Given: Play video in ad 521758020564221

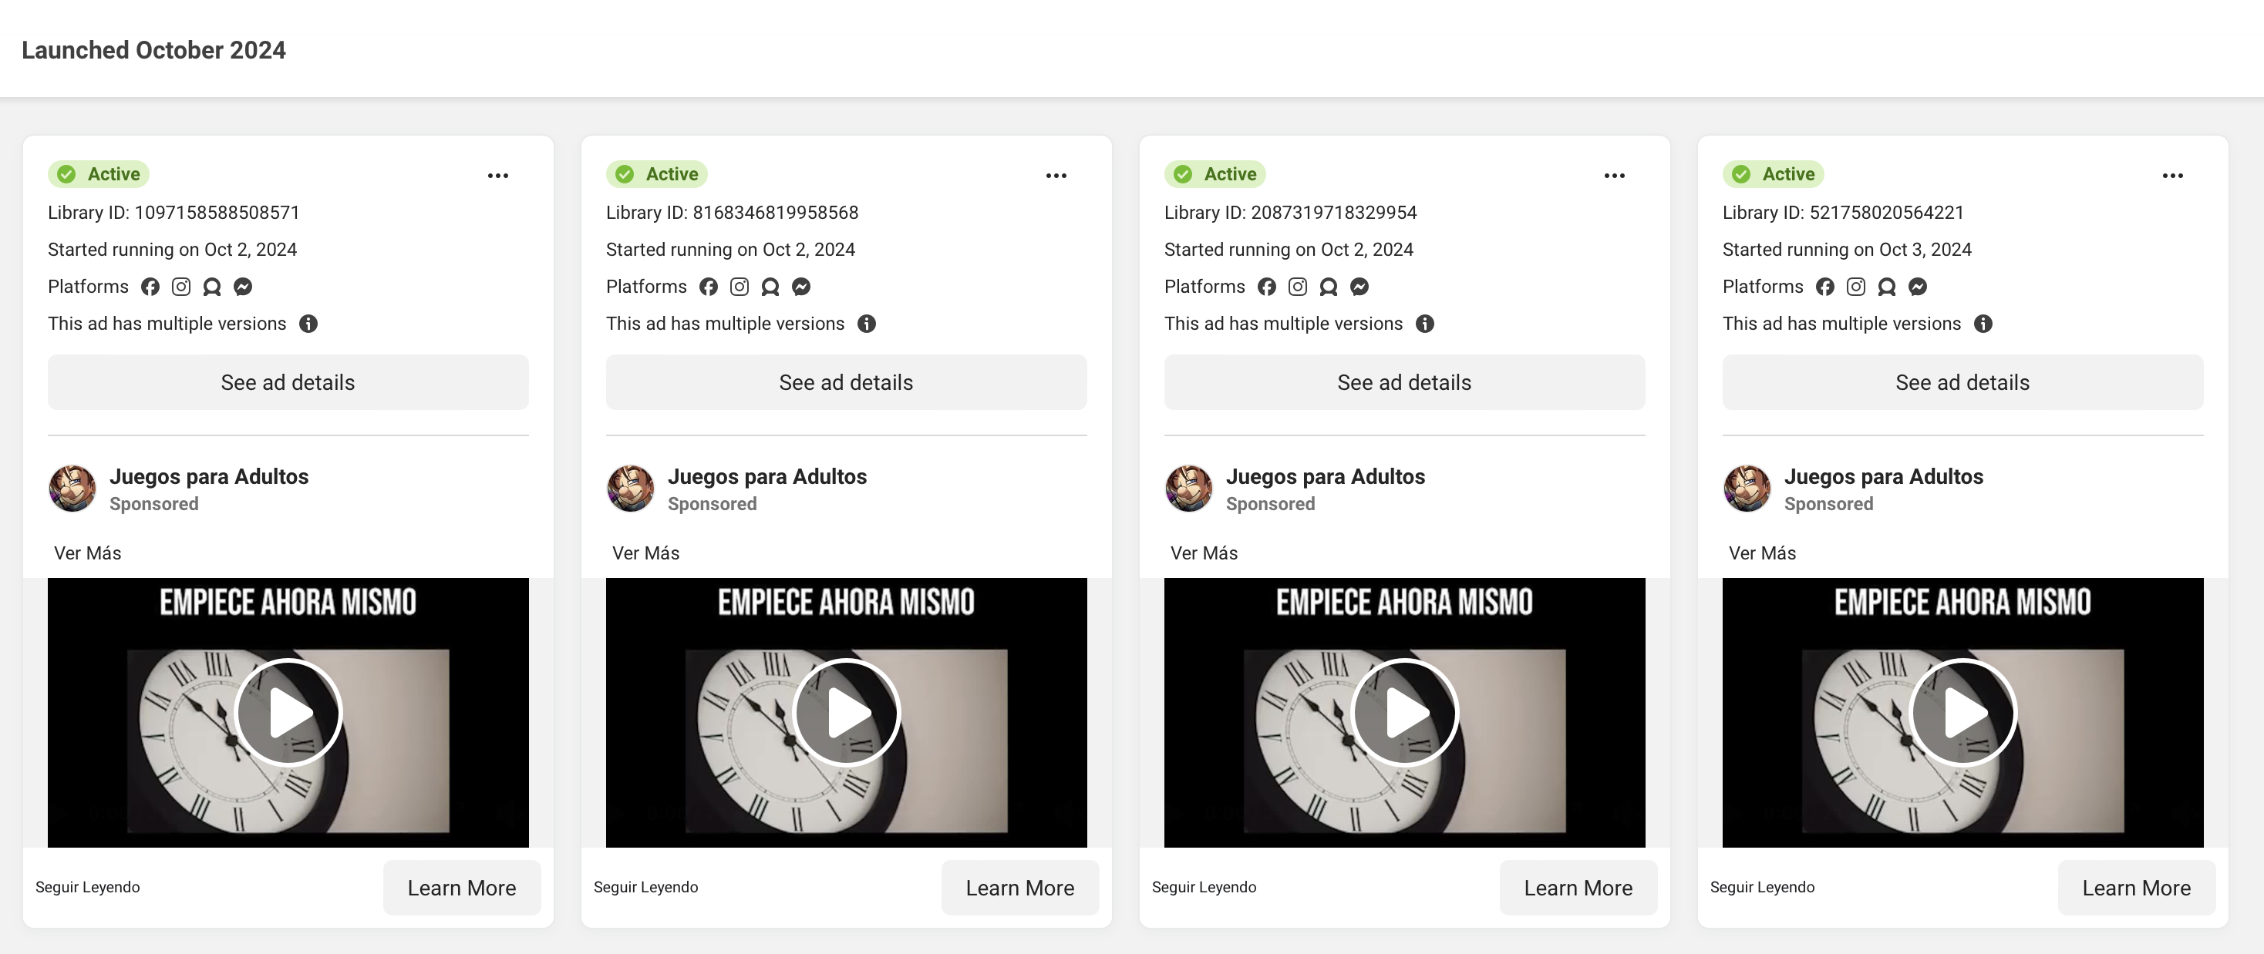Looking at the screenshot, I should coord(1962,711).
